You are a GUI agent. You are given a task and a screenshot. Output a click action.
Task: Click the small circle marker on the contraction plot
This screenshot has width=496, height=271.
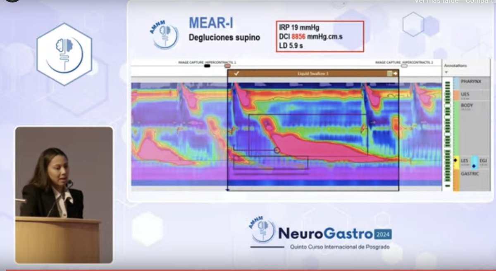click(277, 150)
